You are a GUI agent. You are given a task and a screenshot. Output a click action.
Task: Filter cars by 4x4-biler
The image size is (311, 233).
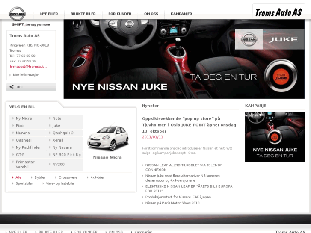(97, 177)
